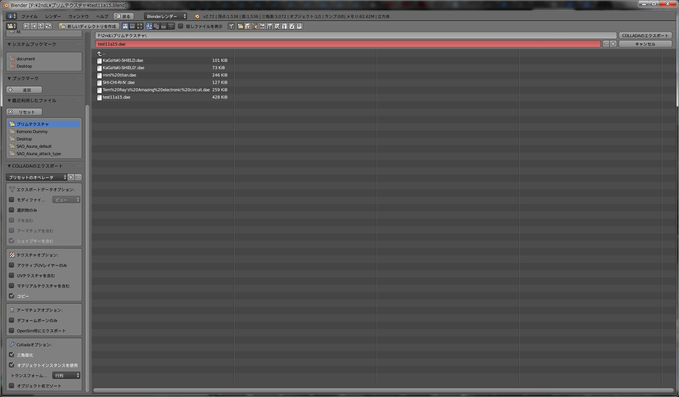Go to parent directory using toolbar arrow
The width and height of the screenshot is (679, 397).
pyautogui.click(x=41, y=26)
